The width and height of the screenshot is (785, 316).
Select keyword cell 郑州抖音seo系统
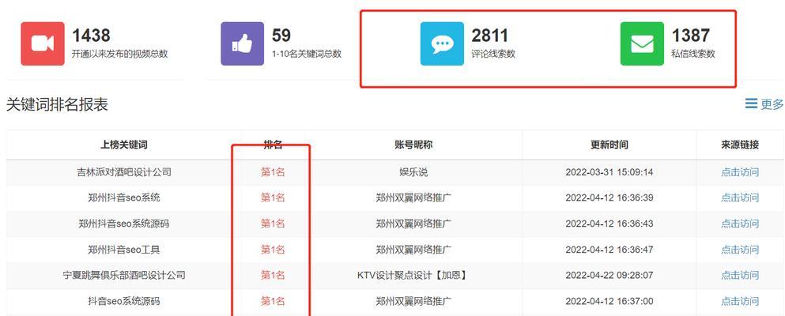click(124, 197)
